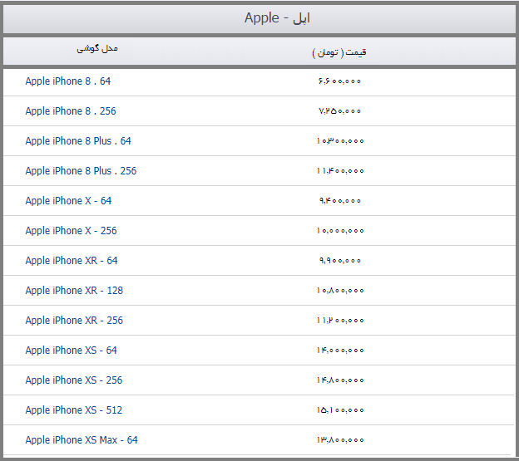Click the ۱۵,۱۰۰,۰۰۰ price for iPhone XS 512

[x=340, y=410]
